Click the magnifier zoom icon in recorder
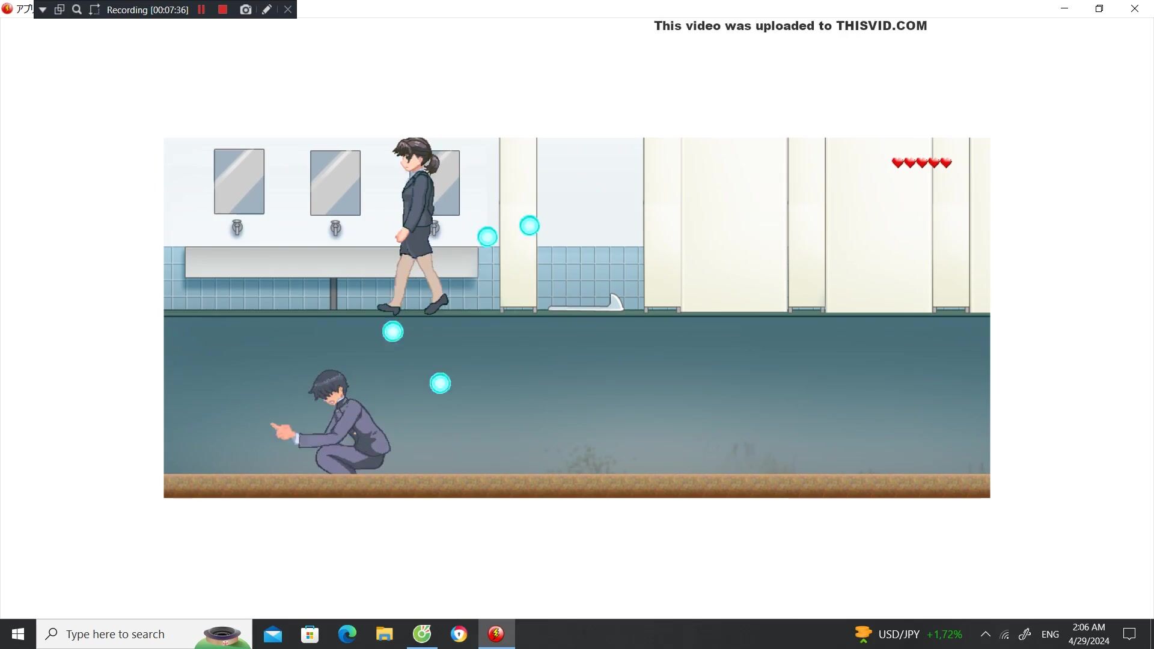This screenshot has width=1154, height=649. 77,10
